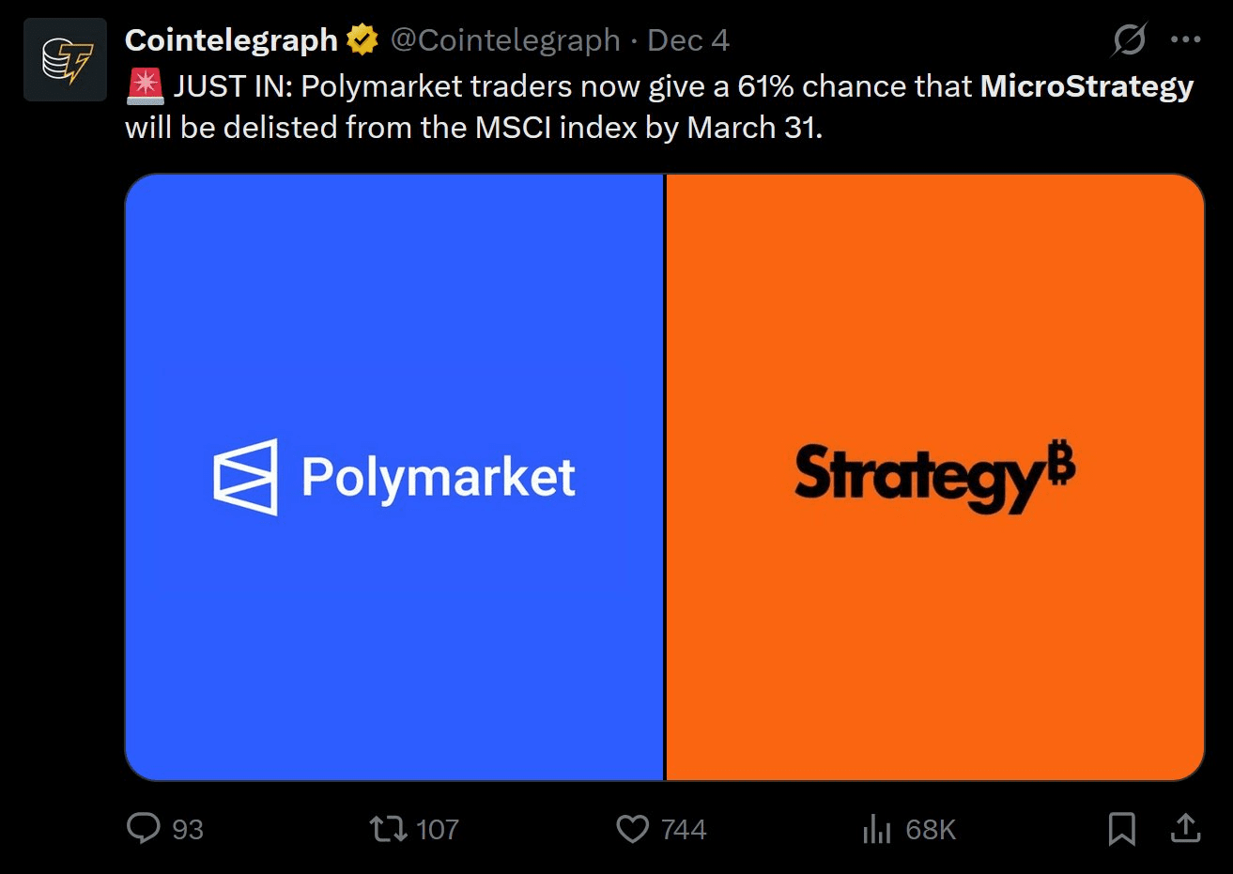This screenshot has height=874, width=1233.
Task: Click the gold verified badge
Action: (362, 40)
